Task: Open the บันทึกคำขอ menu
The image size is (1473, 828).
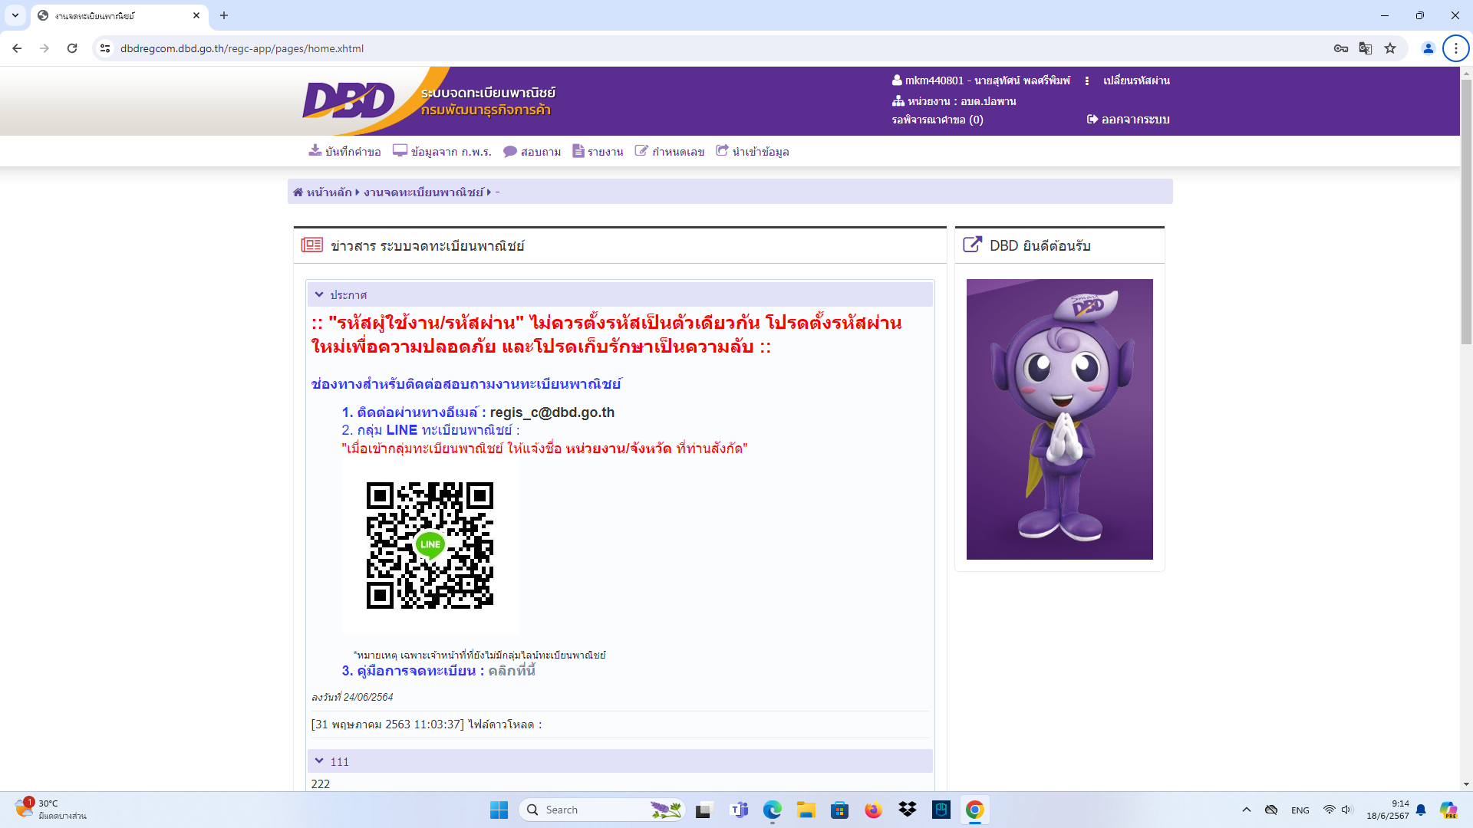Action: pos(344,151)
